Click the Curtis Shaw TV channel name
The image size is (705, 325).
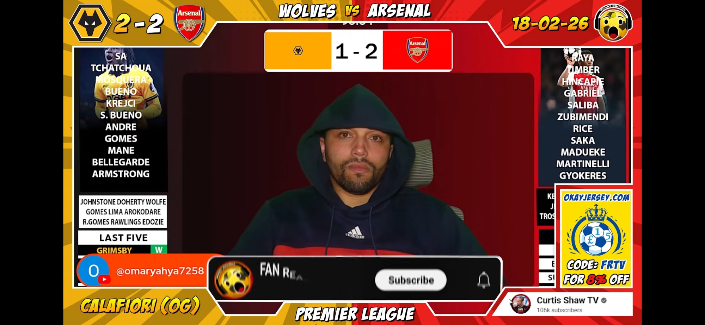(x=567, y=300)
